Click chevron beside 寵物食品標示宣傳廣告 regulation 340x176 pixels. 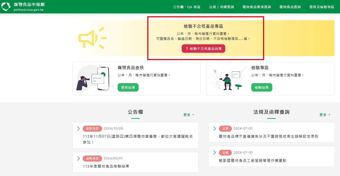pyautogui.click(x=215, y=129)
